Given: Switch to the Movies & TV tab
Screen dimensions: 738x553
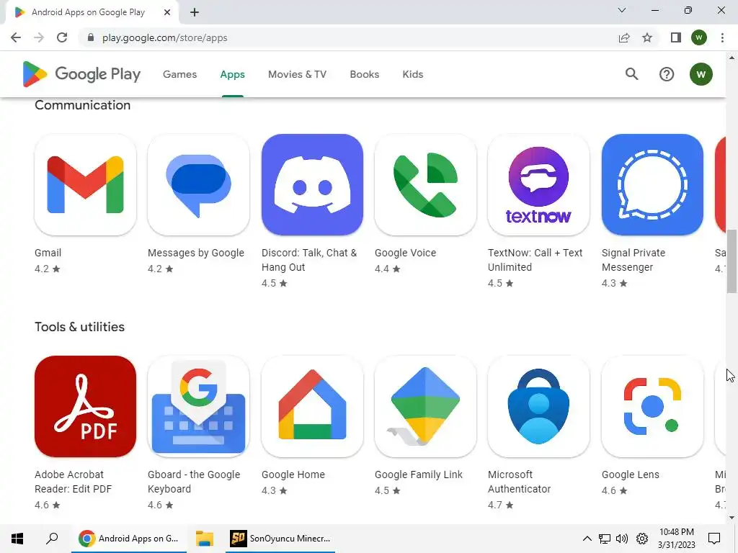Looking at the screenshot, I should tap(297, 74).
